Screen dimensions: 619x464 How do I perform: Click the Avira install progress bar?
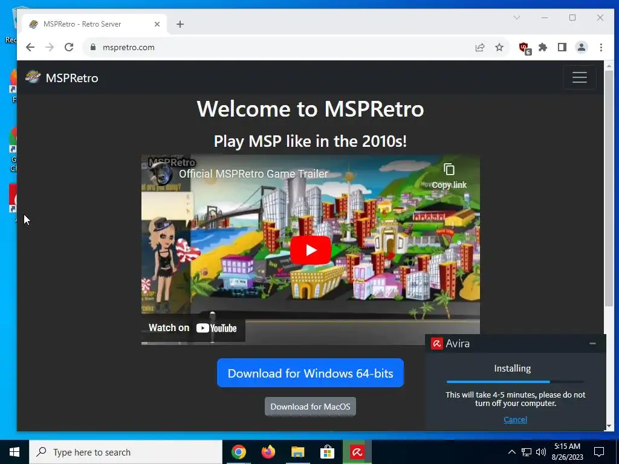click(515, 382)
